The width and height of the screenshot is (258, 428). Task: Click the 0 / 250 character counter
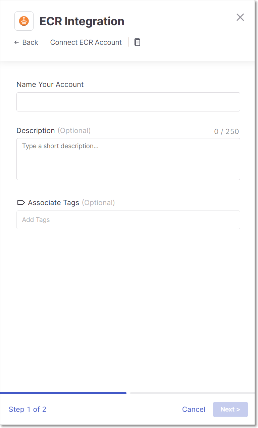(227, 131)
